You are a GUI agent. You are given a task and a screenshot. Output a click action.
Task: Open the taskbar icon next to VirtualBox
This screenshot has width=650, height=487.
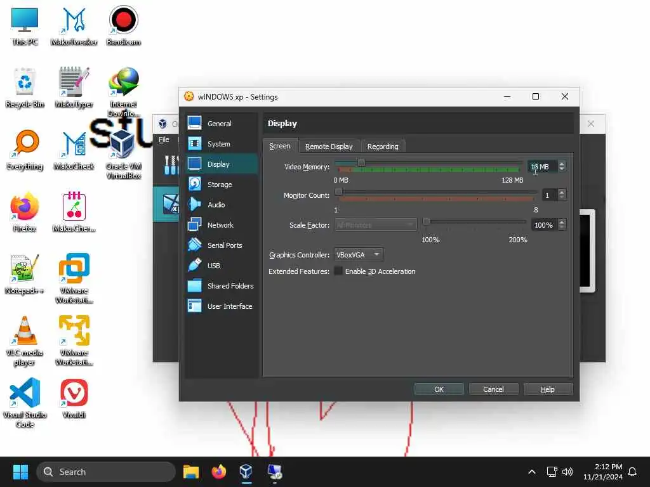274,472
